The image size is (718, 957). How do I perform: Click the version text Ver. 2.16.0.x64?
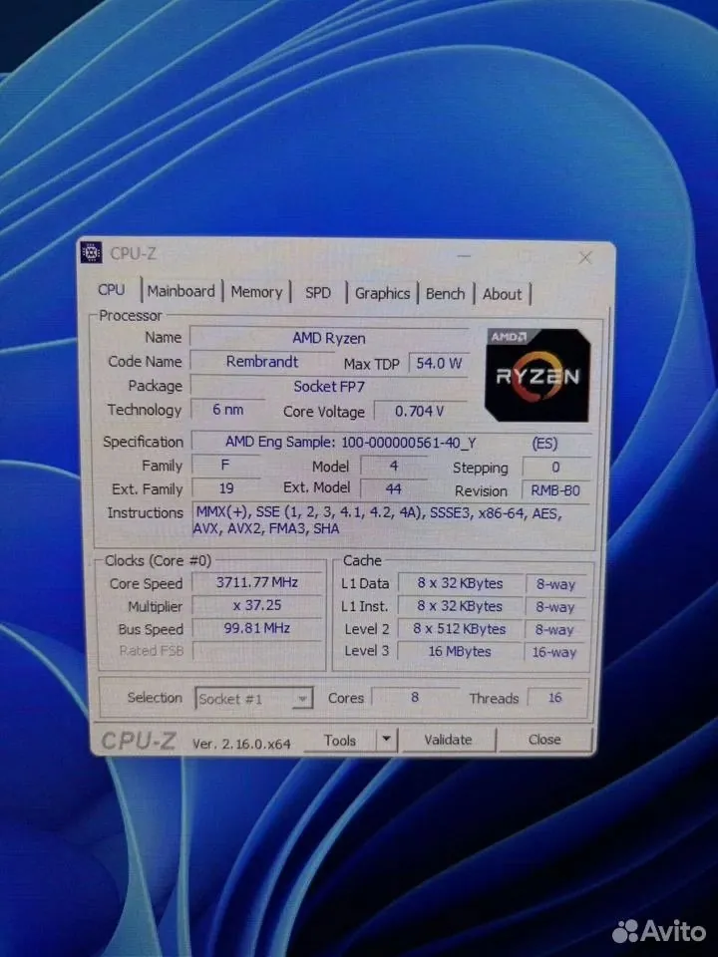click(x=241, y=744)
